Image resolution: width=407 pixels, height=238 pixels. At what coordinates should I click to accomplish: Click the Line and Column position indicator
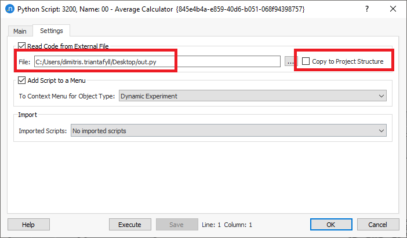pyautogui.click(x=226, y=225)
